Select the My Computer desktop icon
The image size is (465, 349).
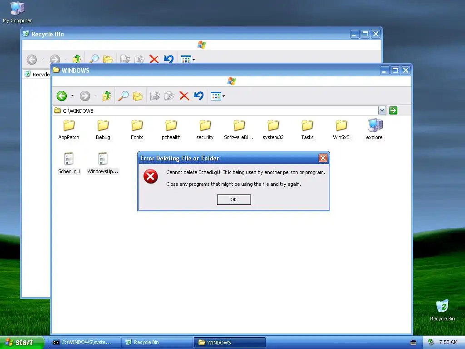click(x=17, y=12)
